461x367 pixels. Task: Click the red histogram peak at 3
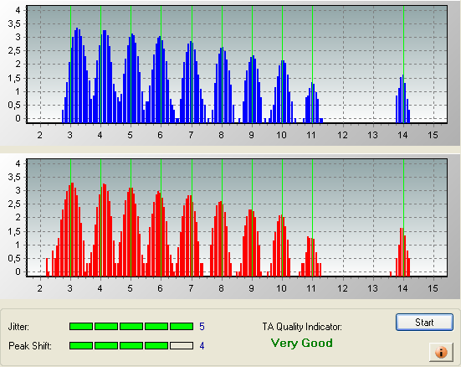click(72, 230)
